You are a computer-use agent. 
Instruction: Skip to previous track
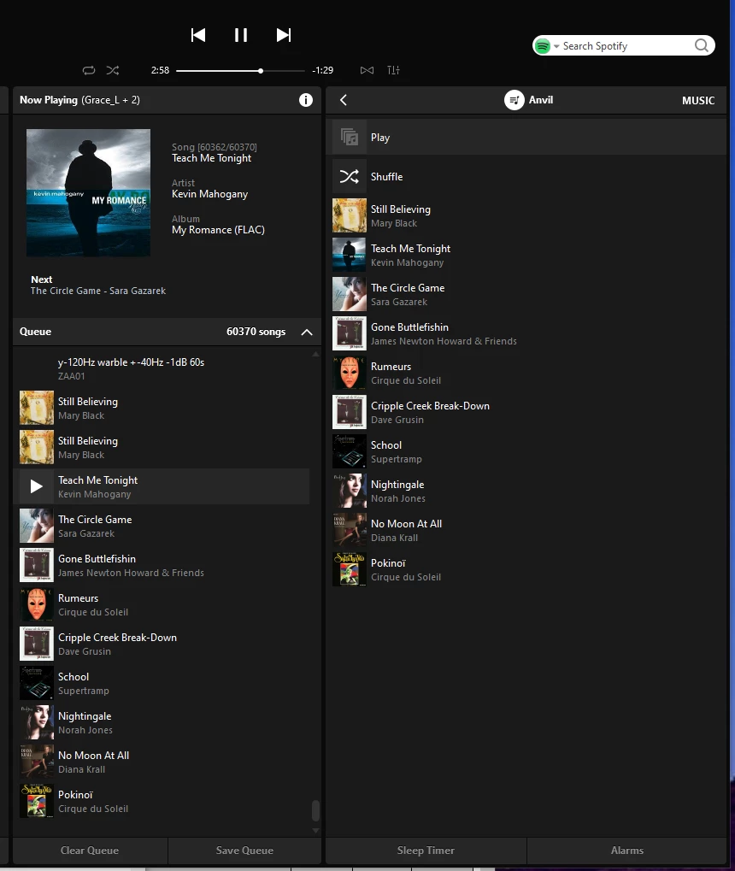pos(197,35)
